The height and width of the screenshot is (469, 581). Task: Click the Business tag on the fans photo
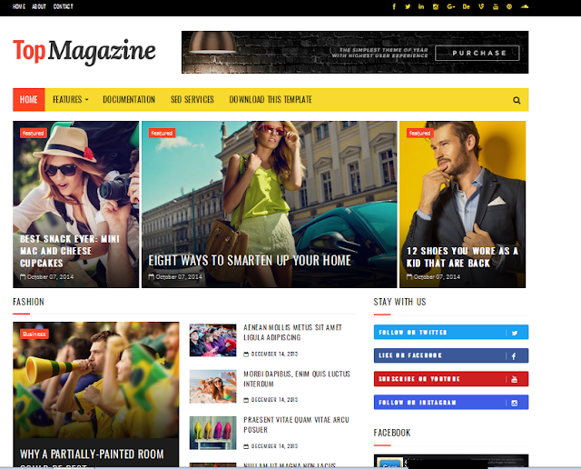tap(34, 334)
